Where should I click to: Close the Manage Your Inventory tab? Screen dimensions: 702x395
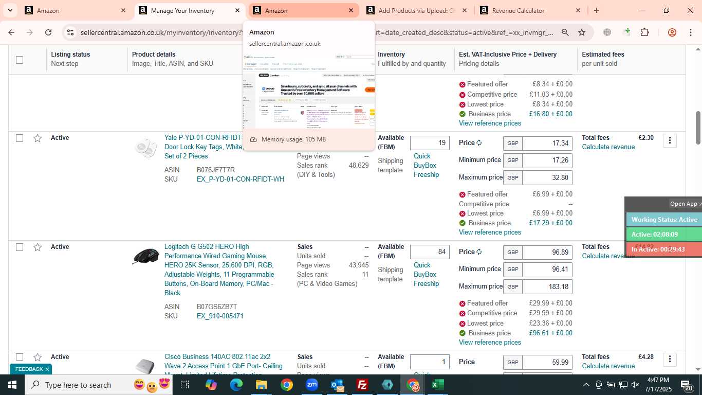tap(237, 10)
